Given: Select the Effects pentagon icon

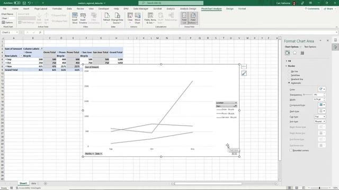Looking at the screenshot, I should (x=295, y=53).
